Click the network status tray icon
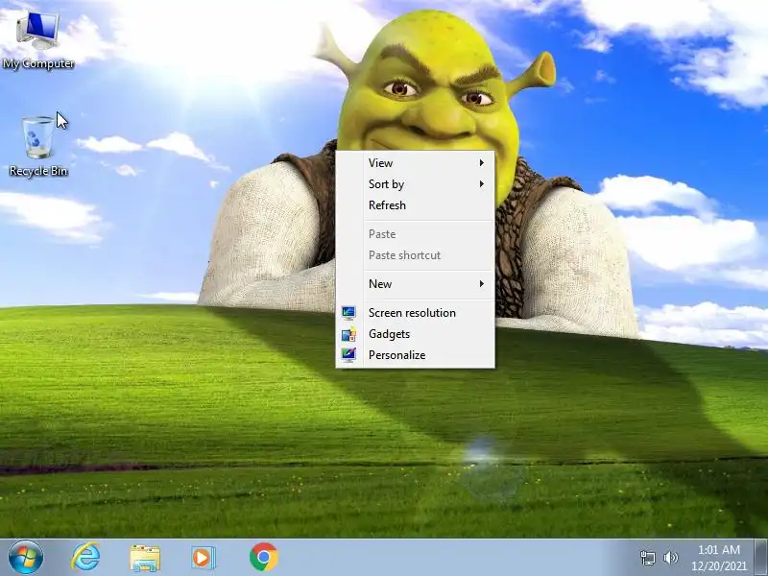Viewport: 768px width, 576px height. pyautogui.click(x=647, y=558)
